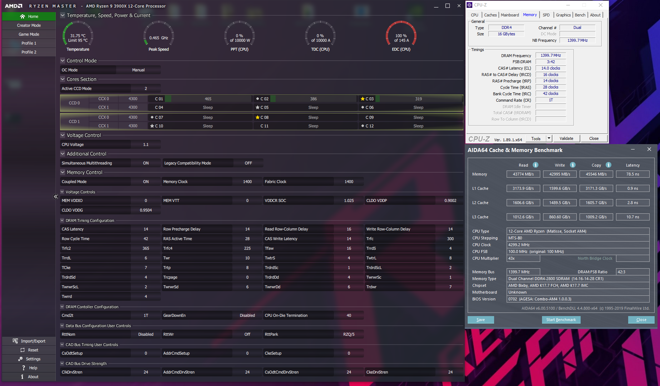
Task: Toggle the Cmd2t 1T value
Action: 146,315
